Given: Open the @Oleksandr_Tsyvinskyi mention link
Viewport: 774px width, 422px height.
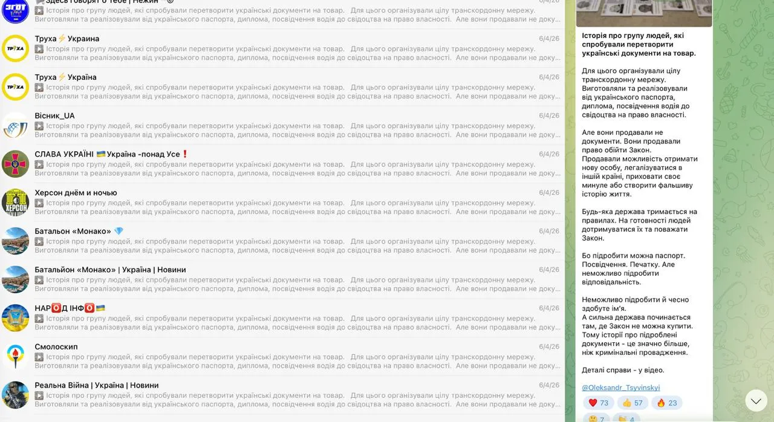Looking at the screenshot, I should 621,388.
